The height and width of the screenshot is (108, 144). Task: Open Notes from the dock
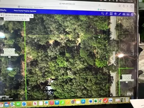click(x=78, y=102)
